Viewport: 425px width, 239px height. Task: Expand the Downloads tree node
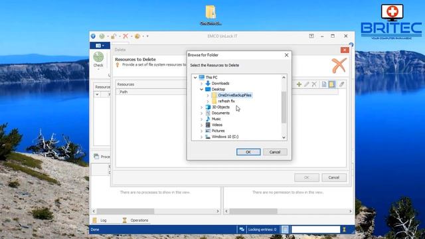(201, 84)
